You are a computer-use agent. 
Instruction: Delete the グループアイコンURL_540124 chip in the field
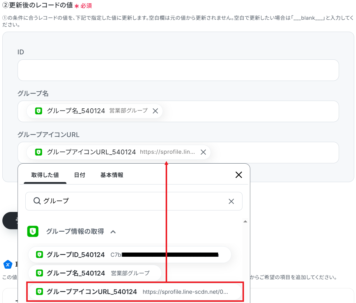click(203, 152)
